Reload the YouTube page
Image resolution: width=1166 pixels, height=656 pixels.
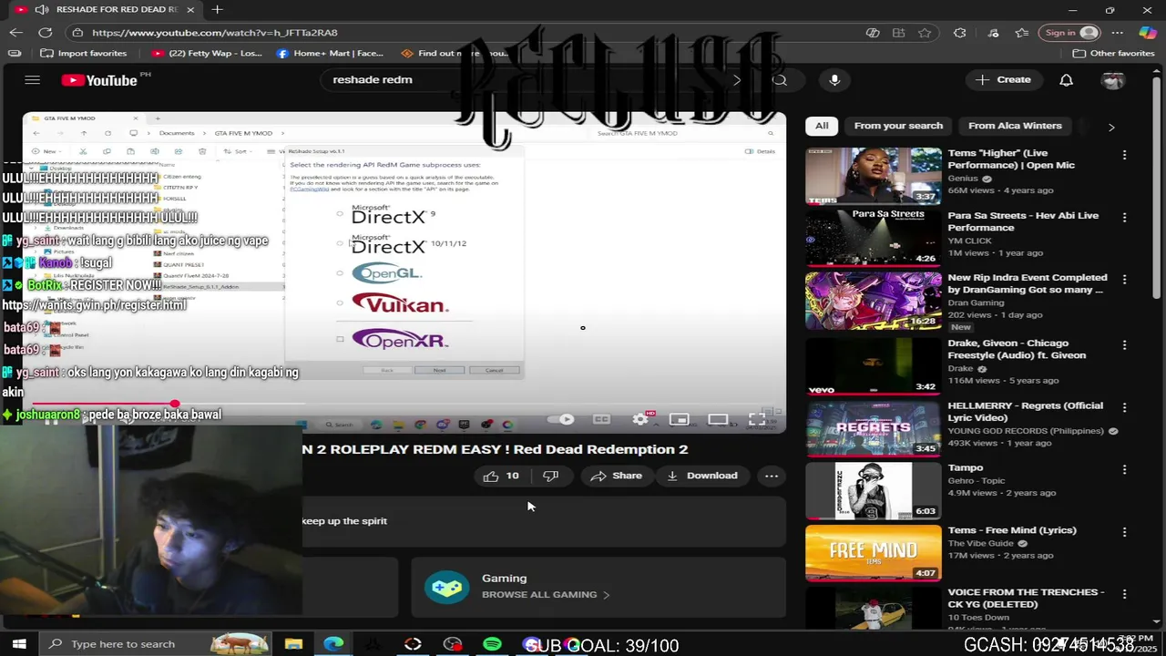46,32
